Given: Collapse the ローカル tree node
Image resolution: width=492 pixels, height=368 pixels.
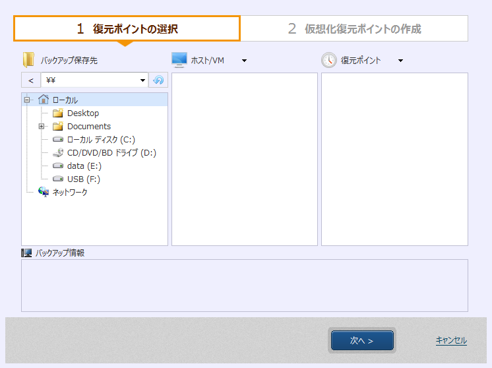Looking at the screenshot, I should 27,100.
